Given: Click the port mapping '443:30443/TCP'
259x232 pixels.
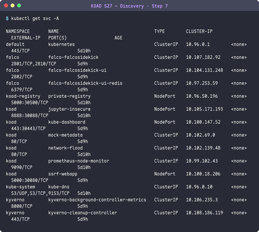Looking at the screenshot, I should [29, 129].
